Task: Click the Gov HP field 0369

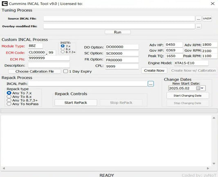Action: (x=174, y=50)
